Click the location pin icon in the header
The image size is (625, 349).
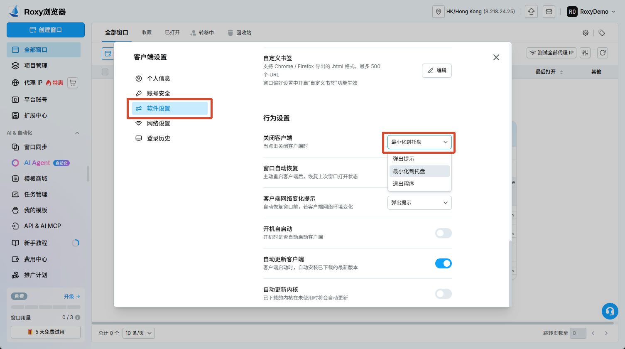coord(439,12)
